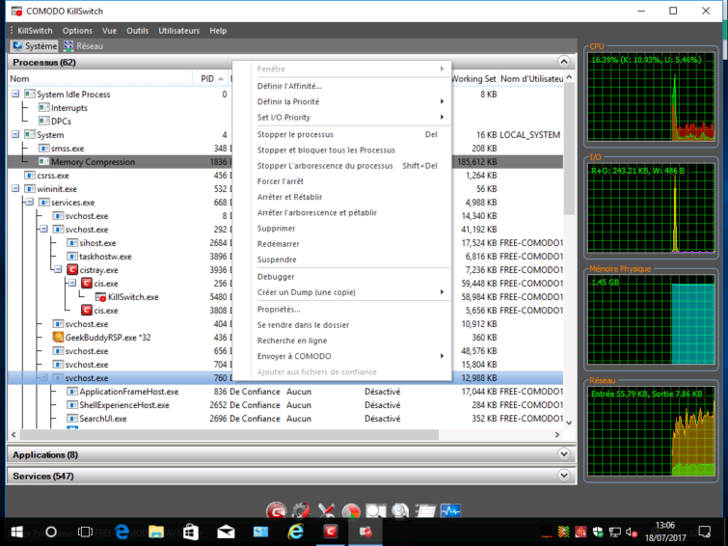728x546 pixels.
Task: Open File Explorer from taskbar
Action: click(x=156, y=532)
